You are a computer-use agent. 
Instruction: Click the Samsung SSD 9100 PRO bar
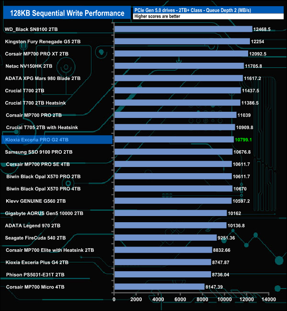click(174, 152)
